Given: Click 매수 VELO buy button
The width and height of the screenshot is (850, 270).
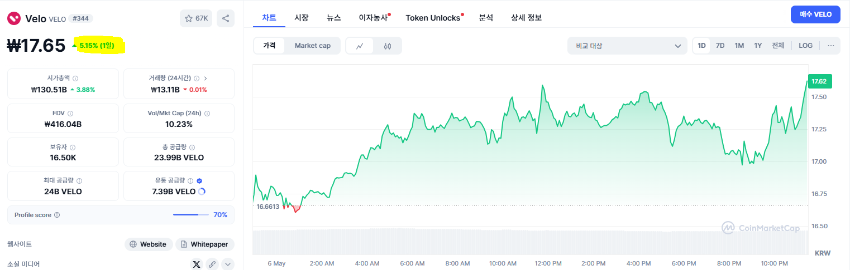Looking at the screenshot, I should click(815, 14).
